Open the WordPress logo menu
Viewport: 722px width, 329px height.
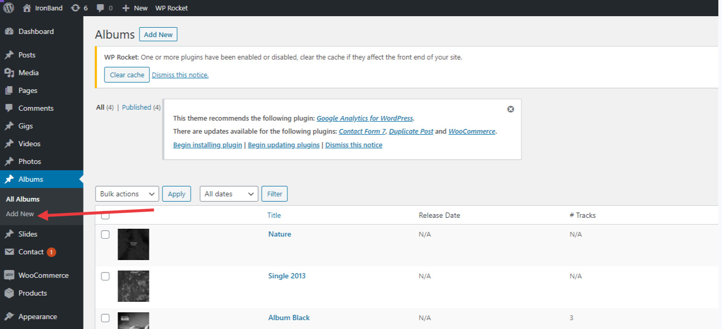click(9, 8)
